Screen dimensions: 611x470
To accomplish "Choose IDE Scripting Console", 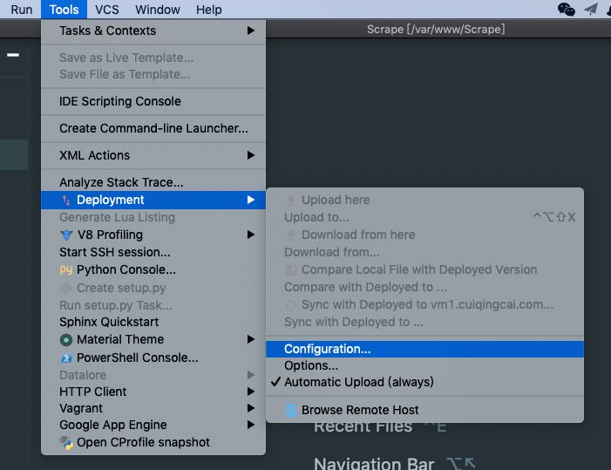I will (x=153, y=101).
